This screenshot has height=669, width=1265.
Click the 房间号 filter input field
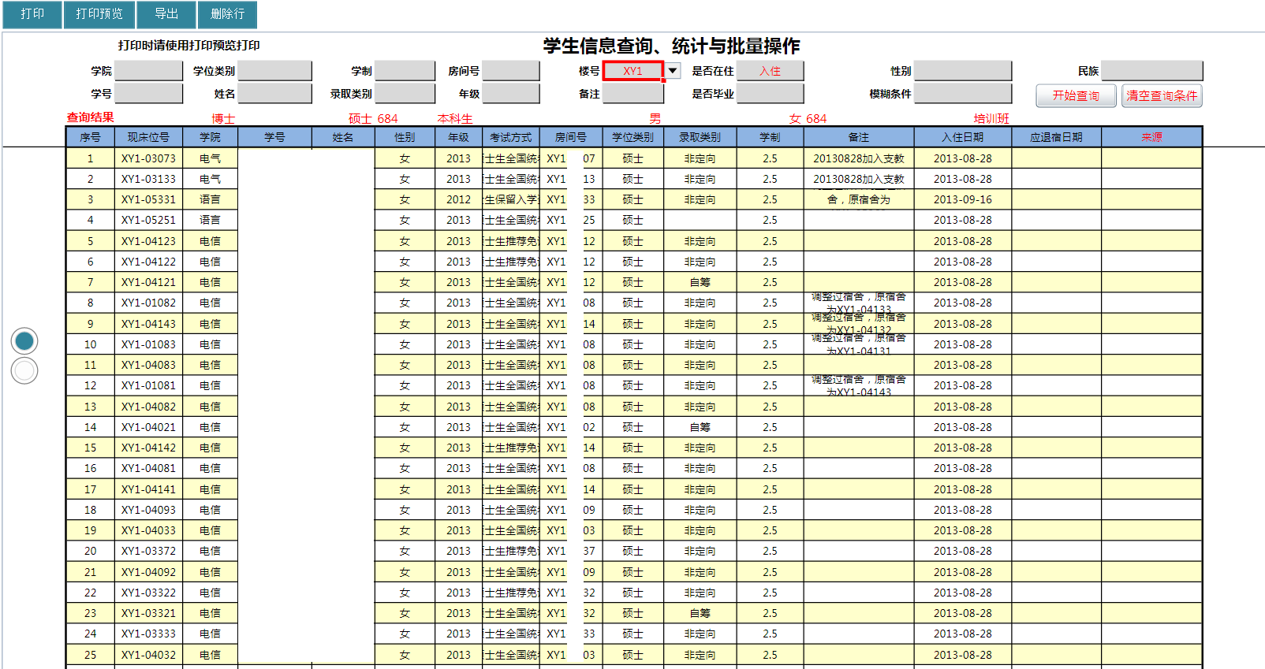click(x=511, y=71)
